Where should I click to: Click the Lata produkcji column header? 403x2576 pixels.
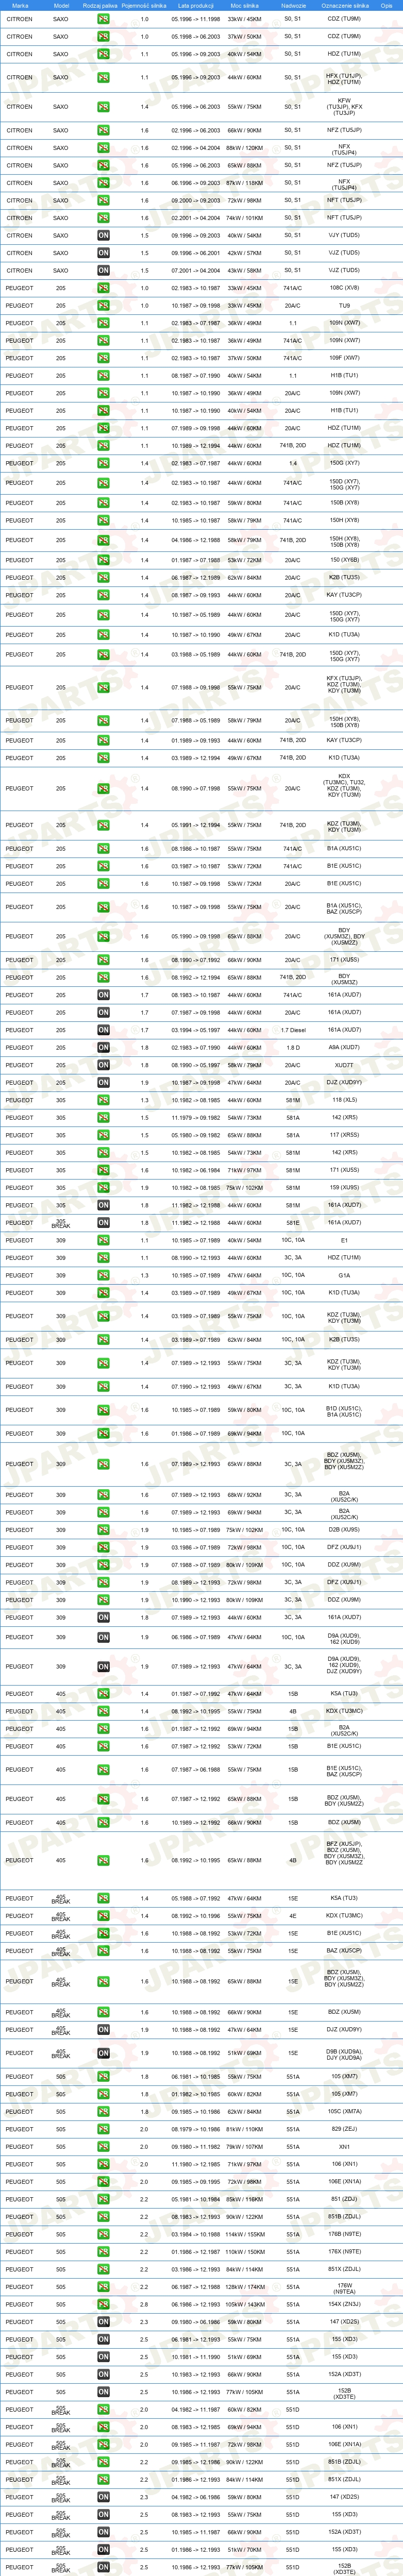196,5
